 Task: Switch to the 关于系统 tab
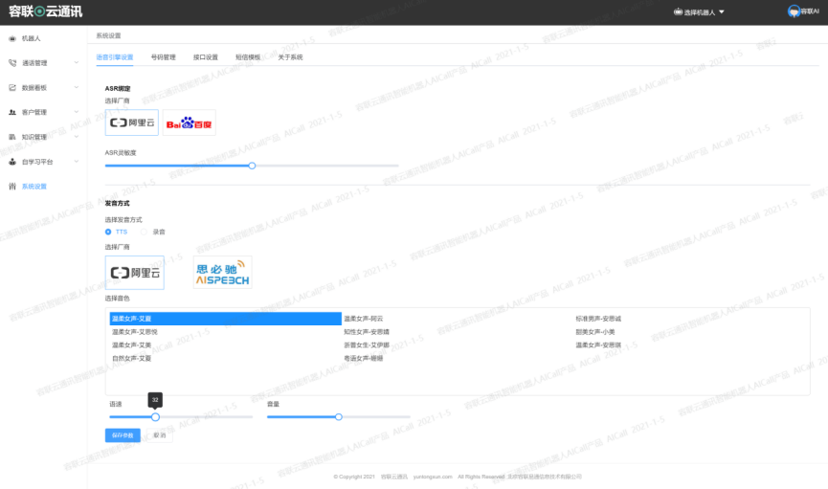(x=290, y=57)
